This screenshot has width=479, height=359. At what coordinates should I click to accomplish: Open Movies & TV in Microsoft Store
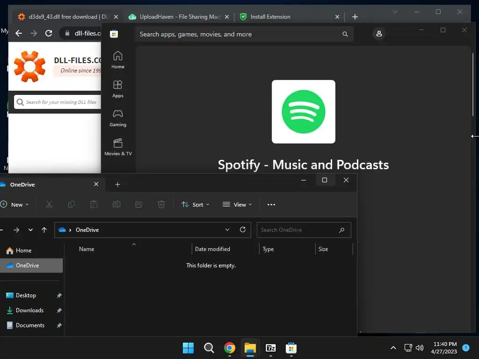coord(118,147)
